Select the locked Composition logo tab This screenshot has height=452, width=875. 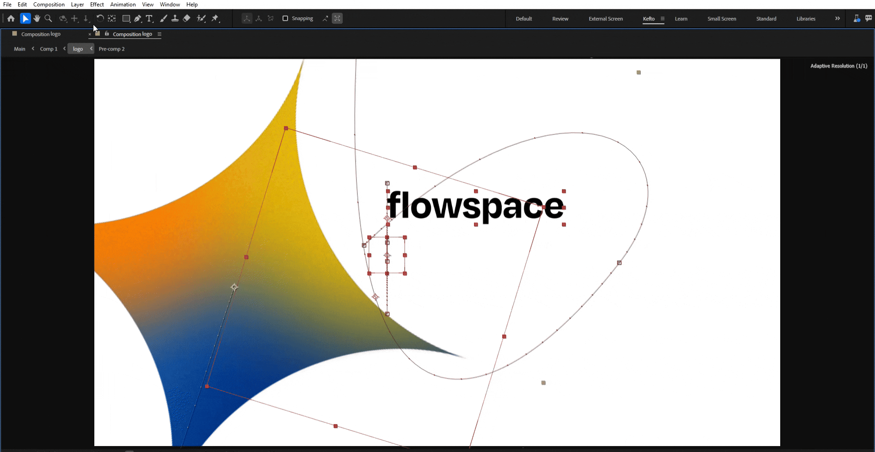click(132, 34)
